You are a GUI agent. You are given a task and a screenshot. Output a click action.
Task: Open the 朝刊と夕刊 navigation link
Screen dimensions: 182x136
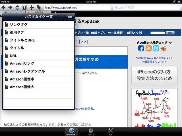point(134,33)
